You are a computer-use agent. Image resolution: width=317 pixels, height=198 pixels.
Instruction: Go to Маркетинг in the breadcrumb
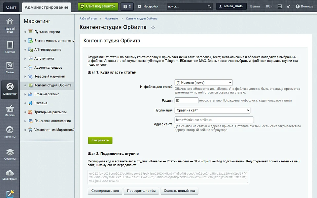point(111,18)
